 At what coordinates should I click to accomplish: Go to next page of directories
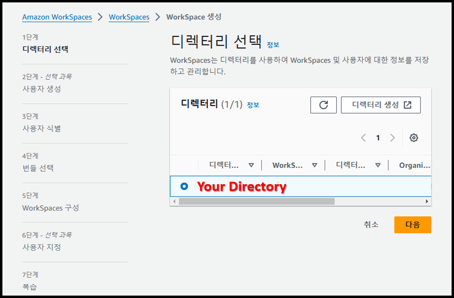pyautogui.click(x=393, y=138)
